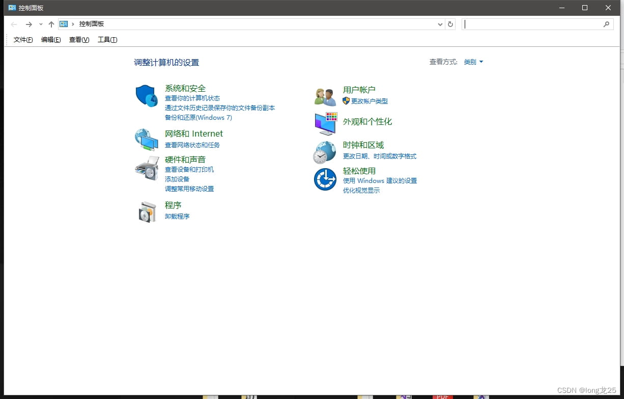This screenshot has height=399, width=624.
Task: Open 轻松使用 accessibility icon
Action: click(x=325, y=179)
